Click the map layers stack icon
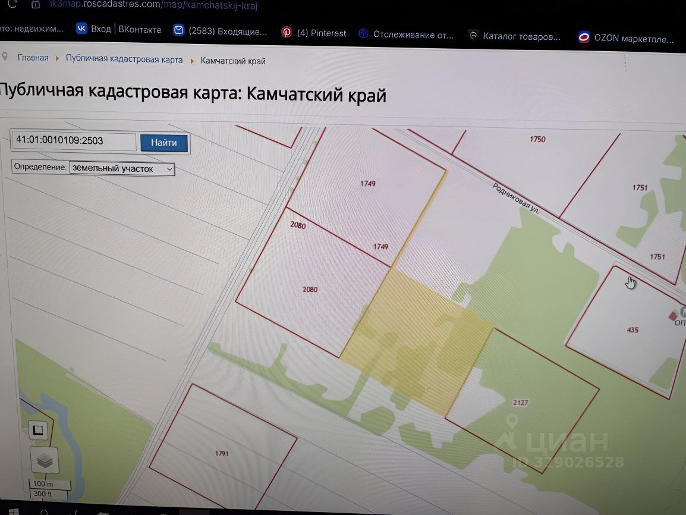Image resolution: width=686 pixels, height=515 pixels. click(x=45, y=460)
